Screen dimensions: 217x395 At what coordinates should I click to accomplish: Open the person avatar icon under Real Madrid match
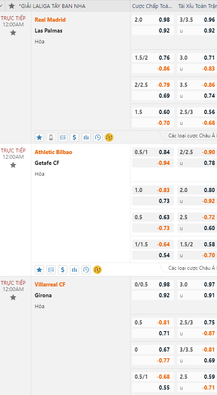tap(51, 137)
